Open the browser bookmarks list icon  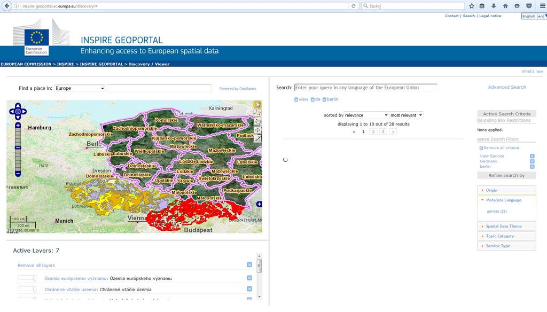(482, 6)
